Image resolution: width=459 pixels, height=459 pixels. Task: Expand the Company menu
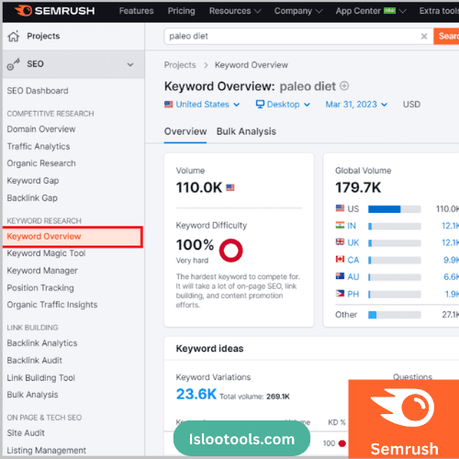[x=298, y=11]
